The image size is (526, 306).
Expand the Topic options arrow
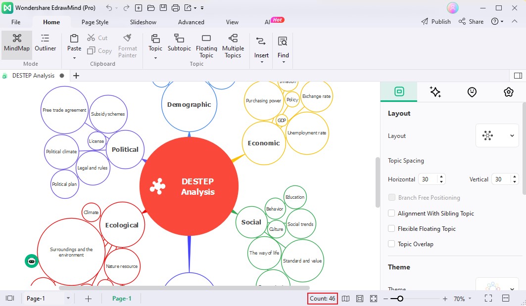155,58
